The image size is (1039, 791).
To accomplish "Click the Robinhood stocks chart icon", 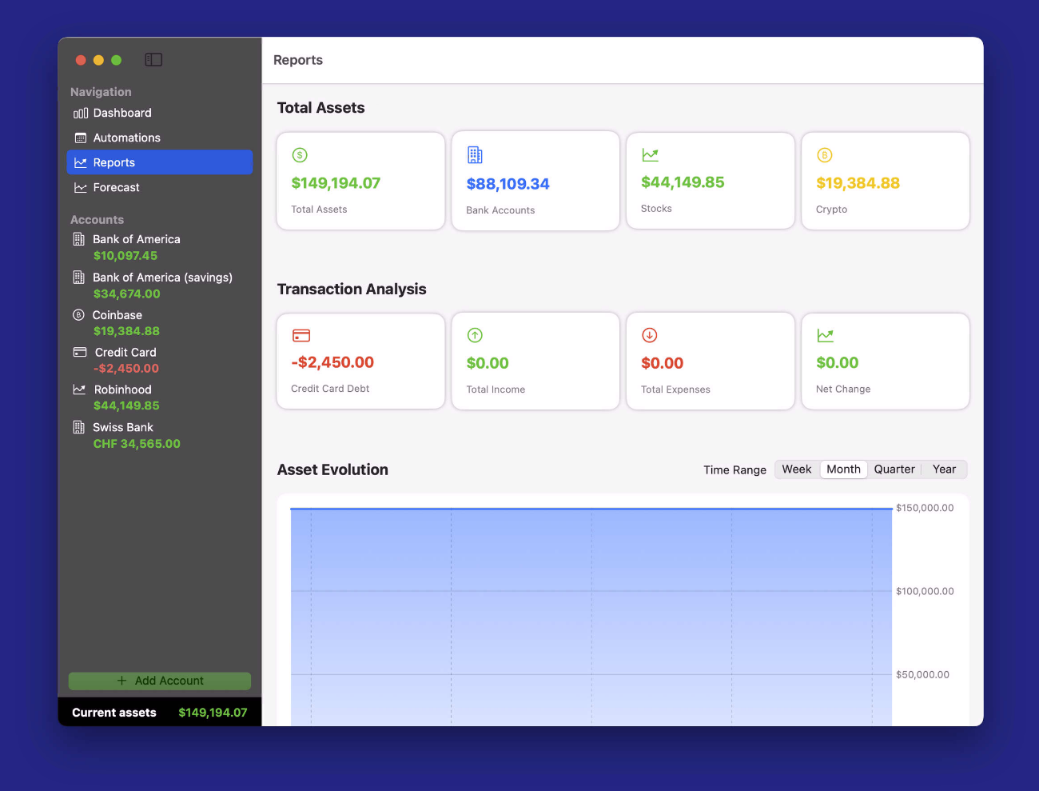I will click(79, 390).
